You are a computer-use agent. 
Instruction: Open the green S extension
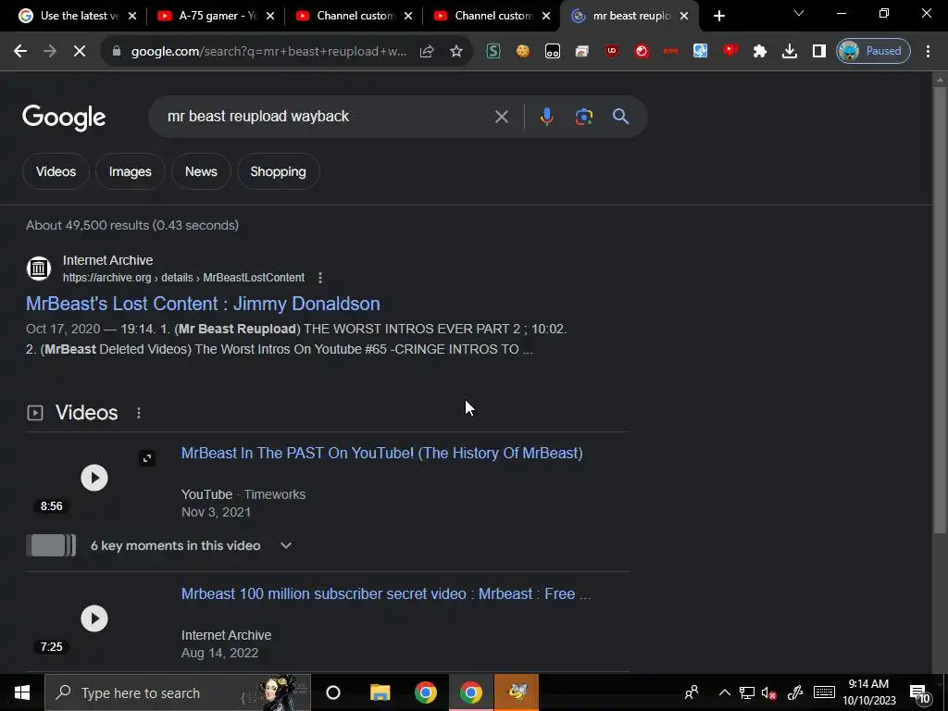point(493,52)
